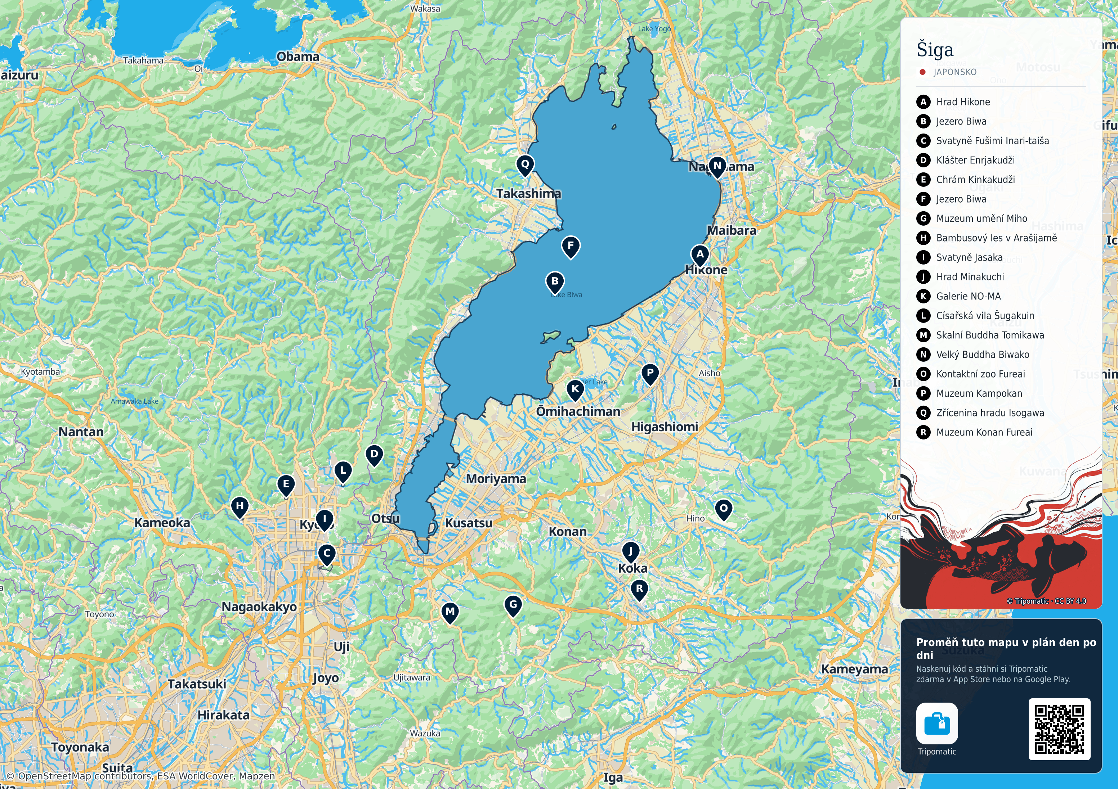Click the QR code in the promo box

[1059, 729]
